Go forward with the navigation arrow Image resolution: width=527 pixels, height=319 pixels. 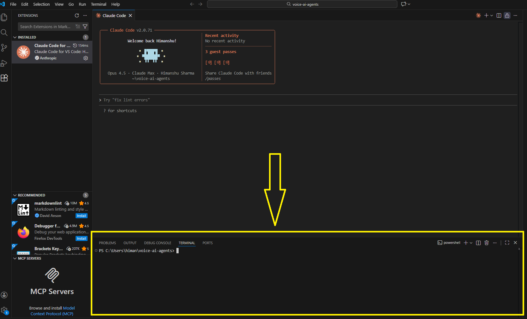pos(200,4)
